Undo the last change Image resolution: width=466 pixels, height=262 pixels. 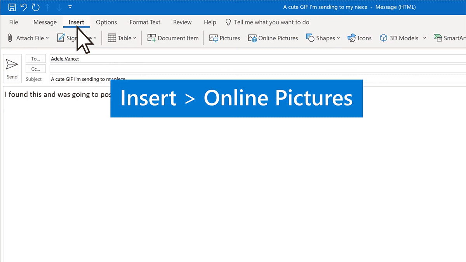(x=24, y=7)
